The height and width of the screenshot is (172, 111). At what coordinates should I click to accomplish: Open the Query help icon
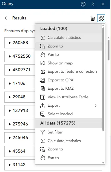pyautogui.click(x=83, y=4)
